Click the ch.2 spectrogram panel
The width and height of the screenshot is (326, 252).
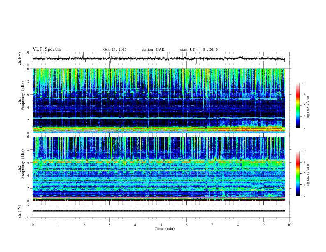pos(158,169)
